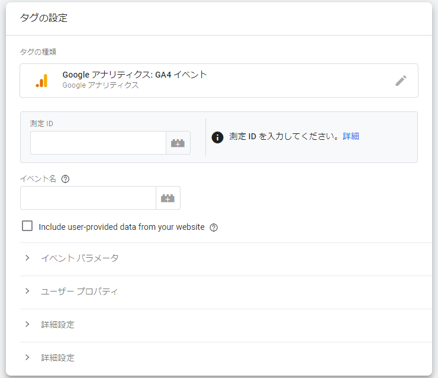Screen dimensions: 438x378
Task: Focus the イベント名 input field
Action: (88, 198)
